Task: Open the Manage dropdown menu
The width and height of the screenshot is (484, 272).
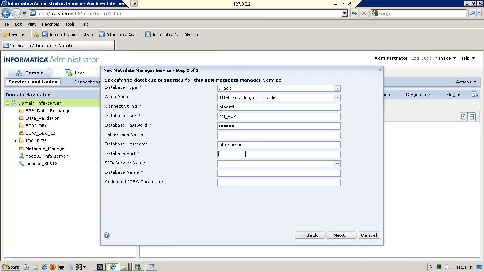Action: 445,58
